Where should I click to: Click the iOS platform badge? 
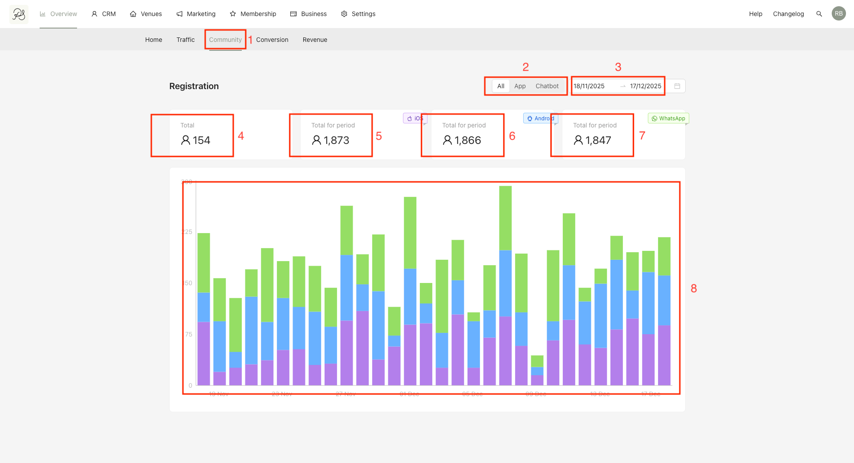(x=415, y=118)
